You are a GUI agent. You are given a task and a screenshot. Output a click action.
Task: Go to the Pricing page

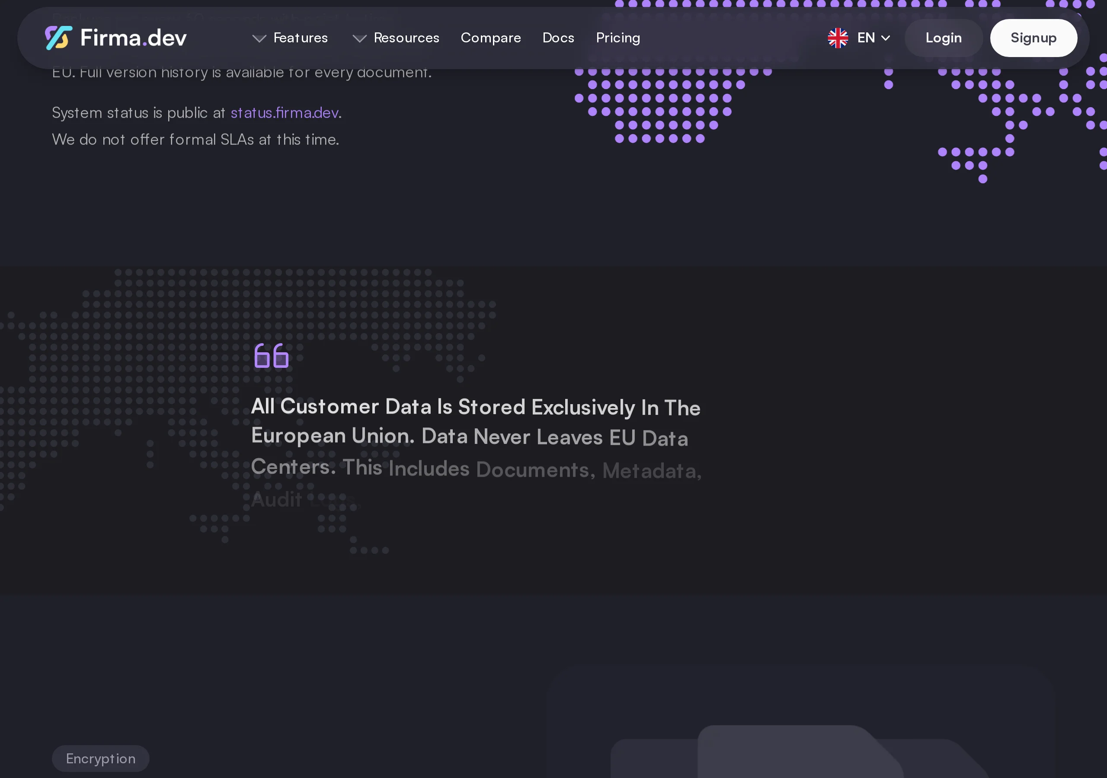(x=618, y=38)
